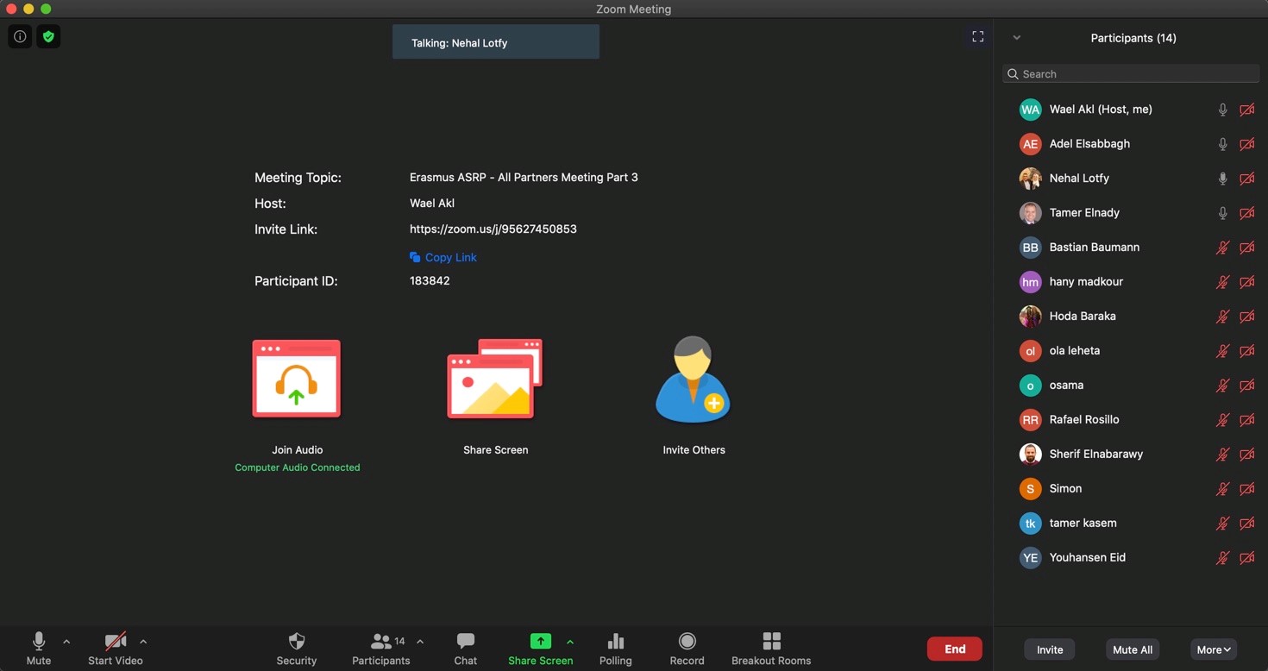Viewport: 1268px width, 671px height.
Task: Toggle the Participants panel from toolbar
Action: tap(380, 649)
